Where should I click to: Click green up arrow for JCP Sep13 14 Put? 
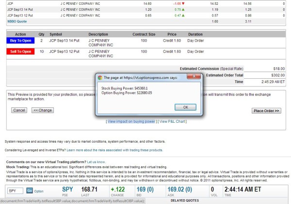tap(183, 10)
